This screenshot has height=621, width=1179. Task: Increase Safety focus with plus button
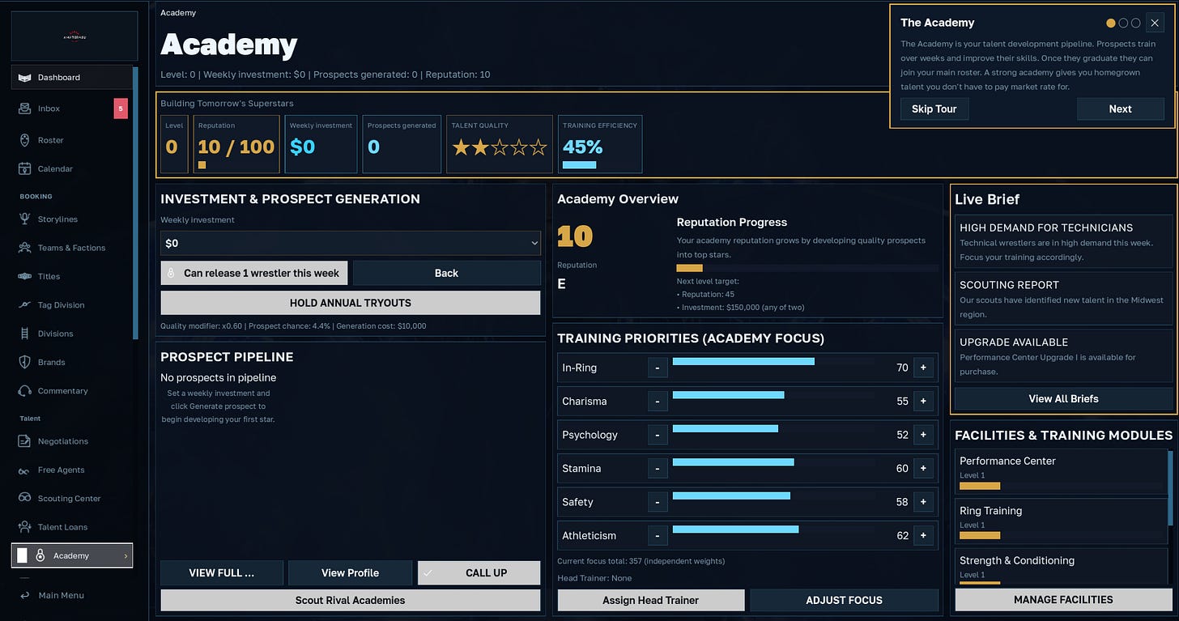[x=922, y=502]
